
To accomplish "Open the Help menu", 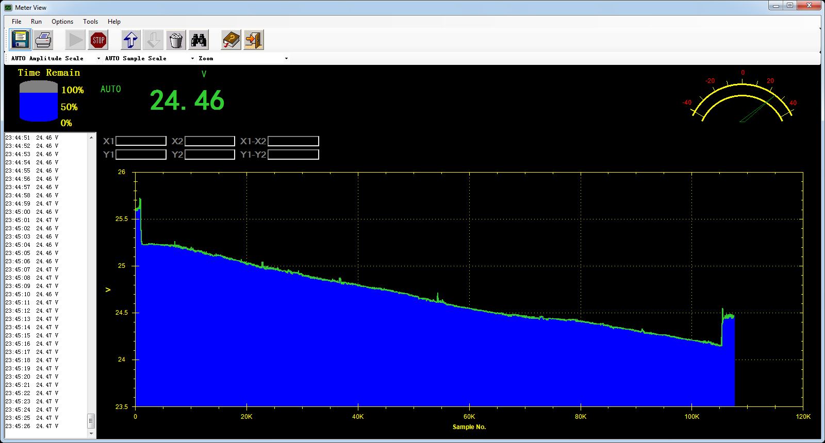I will pos(114,22).
